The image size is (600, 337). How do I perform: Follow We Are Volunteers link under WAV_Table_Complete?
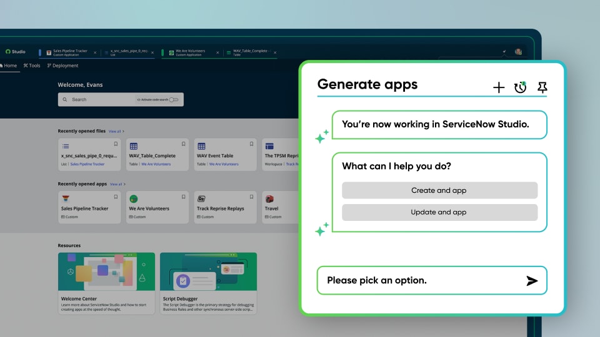point(156,164)
